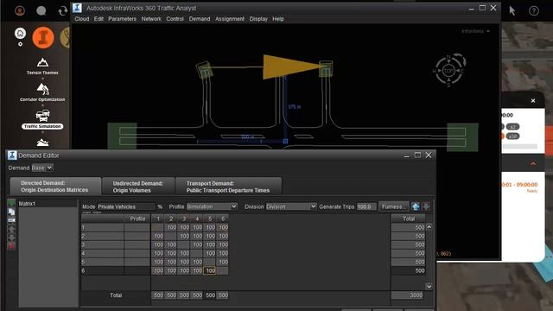The width and height of the screenshot is (553, 311).
Task: Click the left green zone rectangle in network
Action: [x=123, y=136]
